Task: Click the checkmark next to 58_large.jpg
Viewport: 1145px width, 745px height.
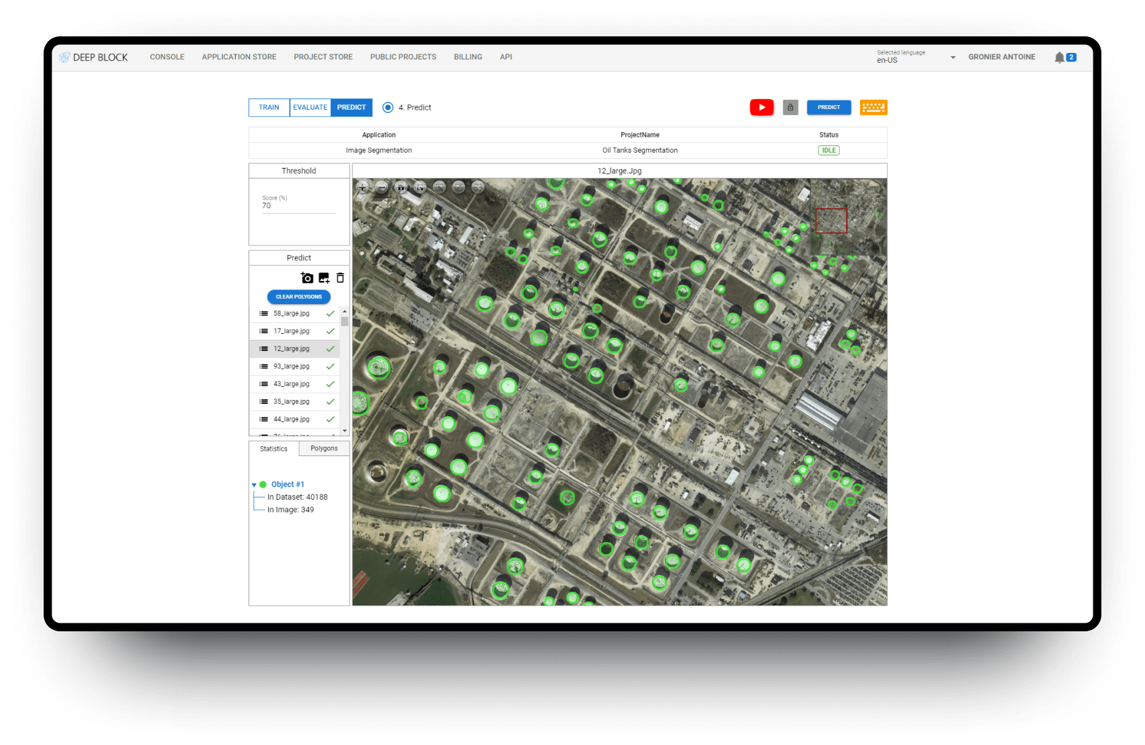Action: click(330, 313)
